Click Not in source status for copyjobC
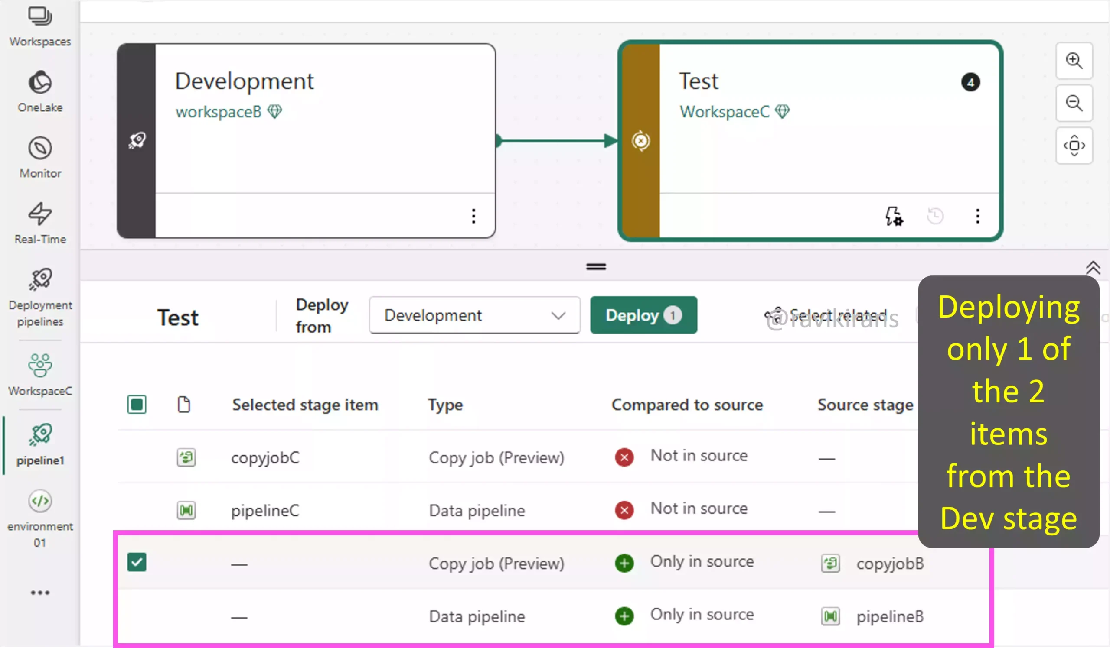Viewport: 1110px width, 648px height. coord(699,456)
